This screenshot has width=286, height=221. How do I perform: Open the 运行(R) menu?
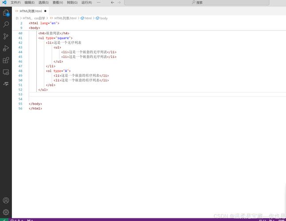click(86, 3)
